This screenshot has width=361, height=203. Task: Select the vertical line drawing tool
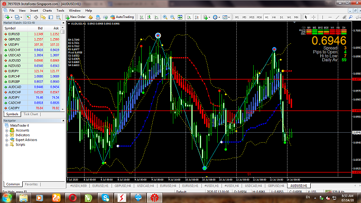pos(322,17)
